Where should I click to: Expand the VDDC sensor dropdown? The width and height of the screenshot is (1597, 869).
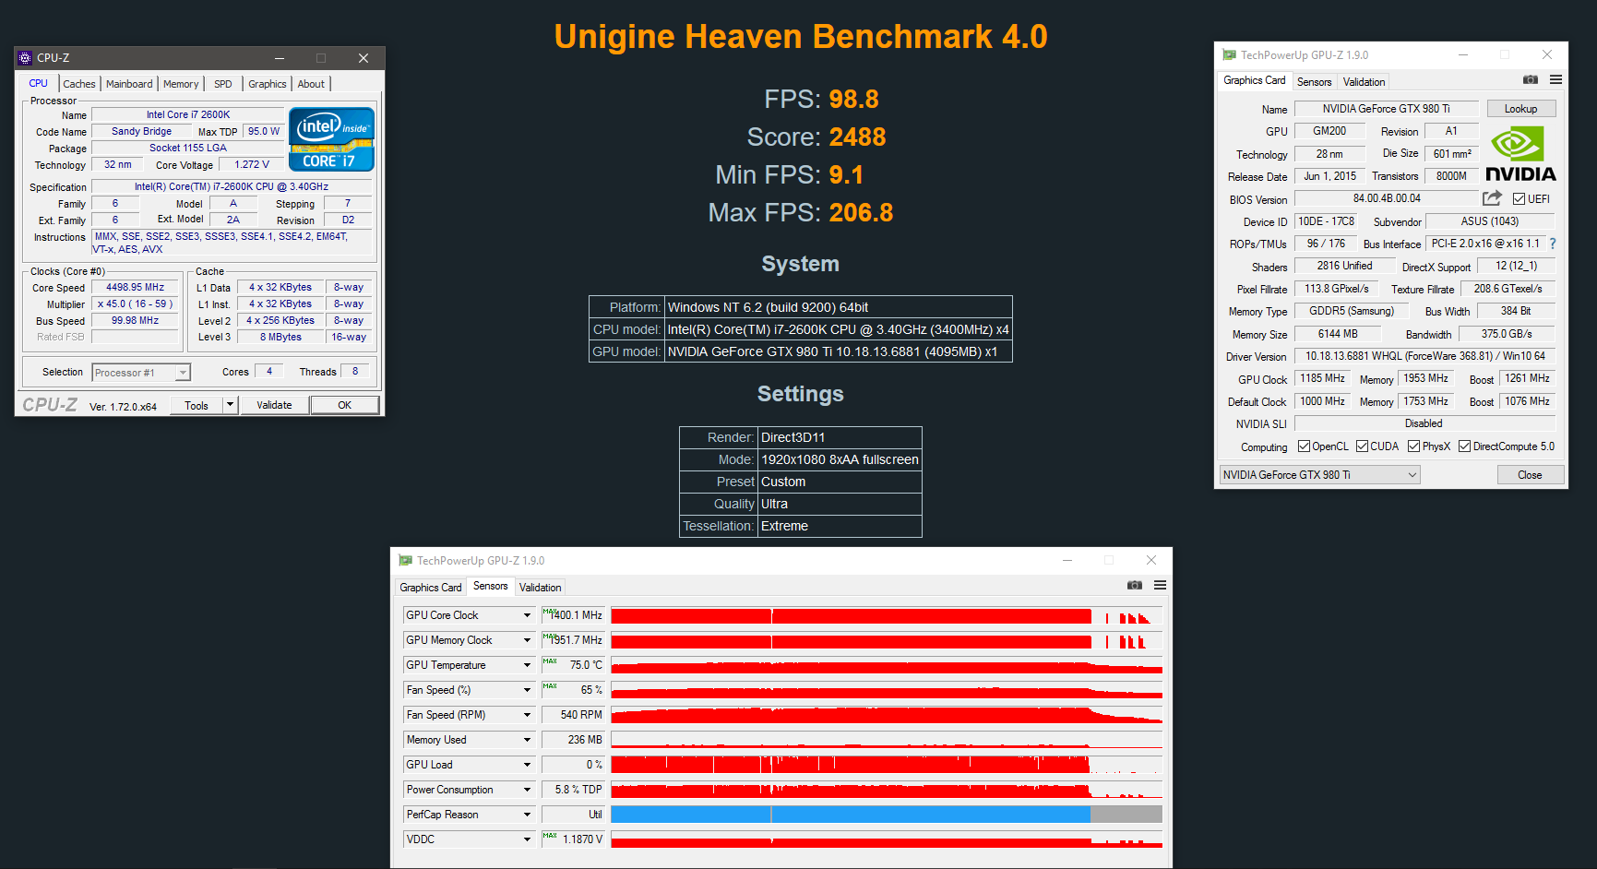527,839
